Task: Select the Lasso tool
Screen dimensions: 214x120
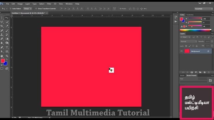Action: pos(2,22)
